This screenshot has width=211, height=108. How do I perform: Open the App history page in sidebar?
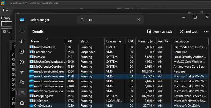click(x=22, y=62)
